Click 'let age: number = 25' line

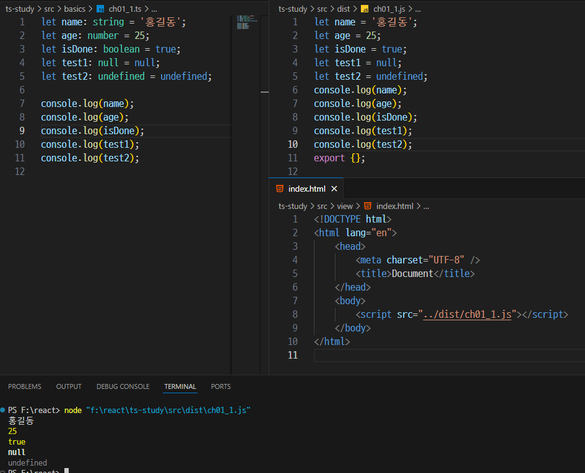(95, 35)
